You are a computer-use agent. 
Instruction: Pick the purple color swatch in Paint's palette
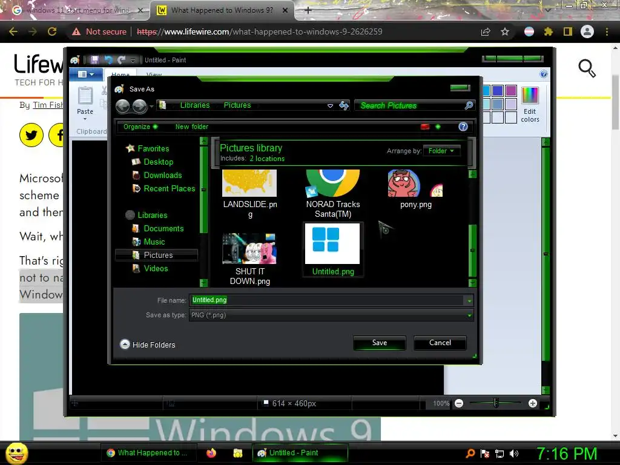(x=511, y=91)
